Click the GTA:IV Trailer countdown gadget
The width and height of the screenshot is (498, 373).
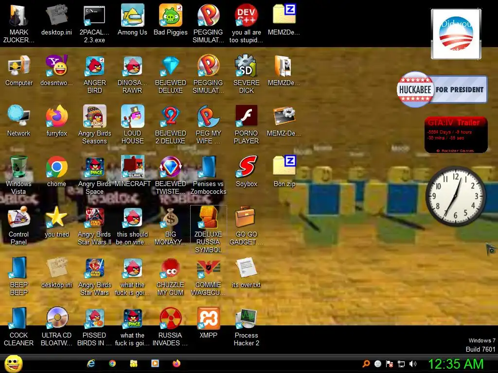[456, 135]
